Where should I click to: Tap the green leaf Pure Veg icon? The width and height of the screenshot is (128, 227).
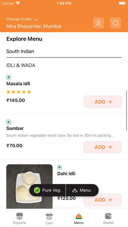coord(37,190)
